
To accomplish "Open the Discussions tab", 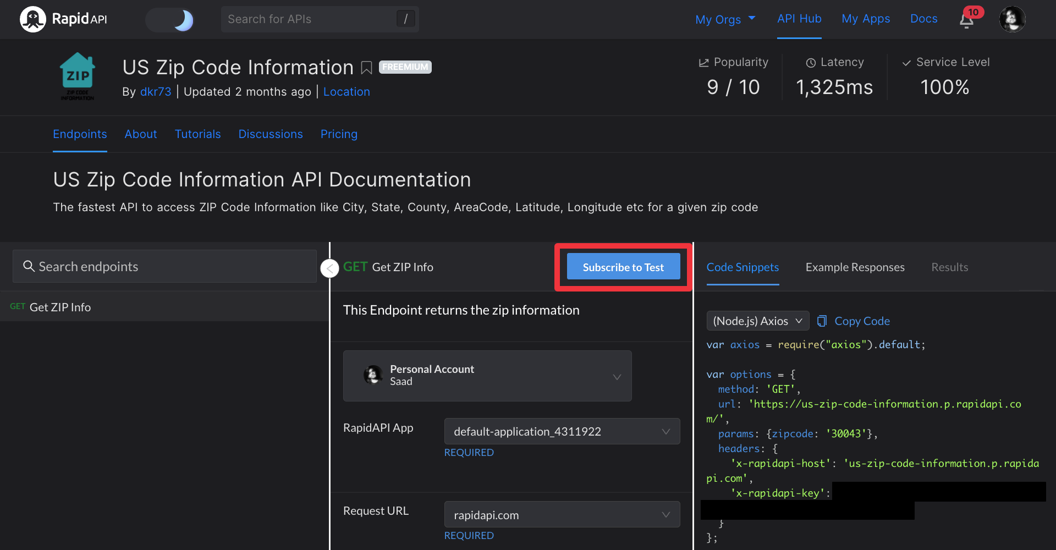I will [271, 134].
